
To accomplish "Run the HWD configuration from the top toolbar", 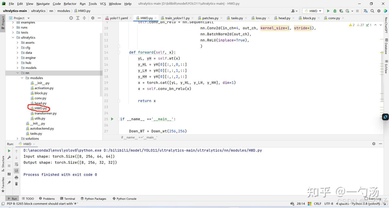I will [x=328, y=11].
